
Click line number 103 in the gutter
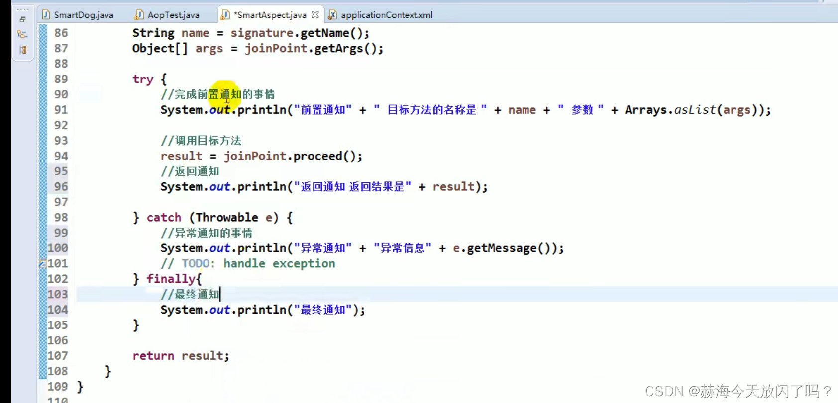pyautogui.click(x=58, y=294)
